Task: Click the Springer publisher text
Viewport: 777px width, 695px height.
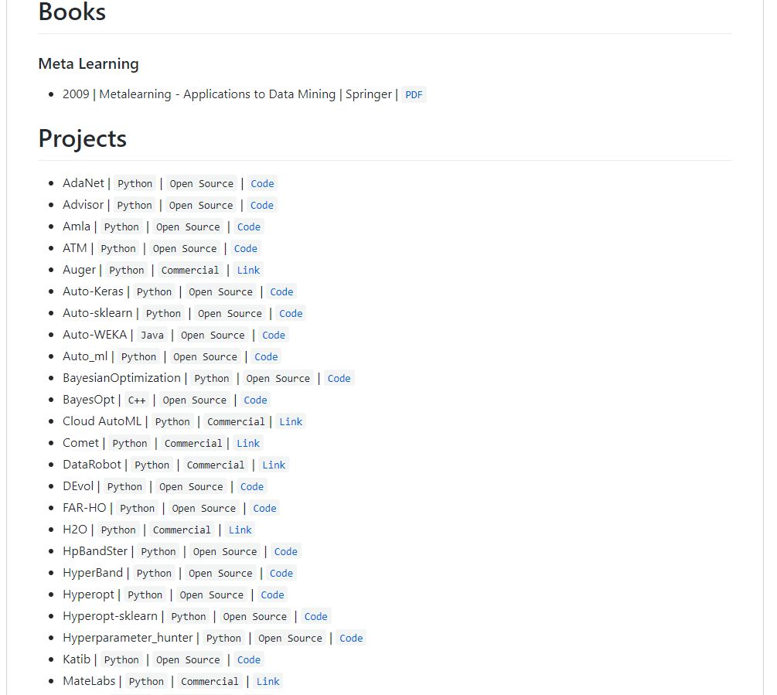Action: coord(369,94)
